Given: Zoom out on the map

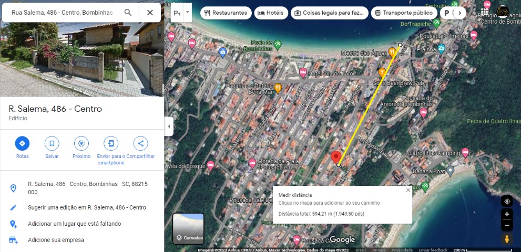Looking at the screenshot, I should click(x=507, y=226).
